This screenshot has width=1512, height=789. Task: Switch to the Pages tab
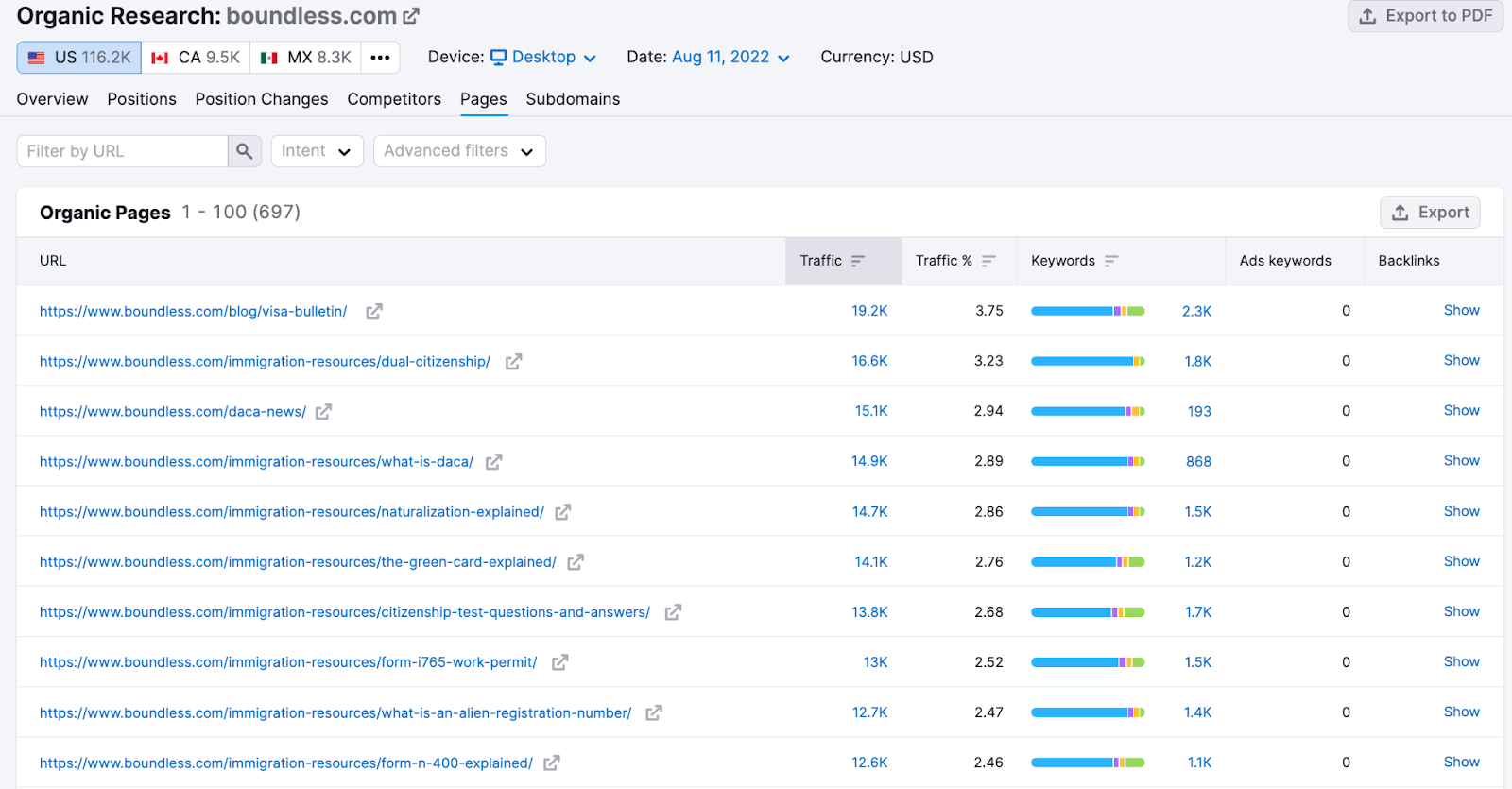click(x=484, y=99)
